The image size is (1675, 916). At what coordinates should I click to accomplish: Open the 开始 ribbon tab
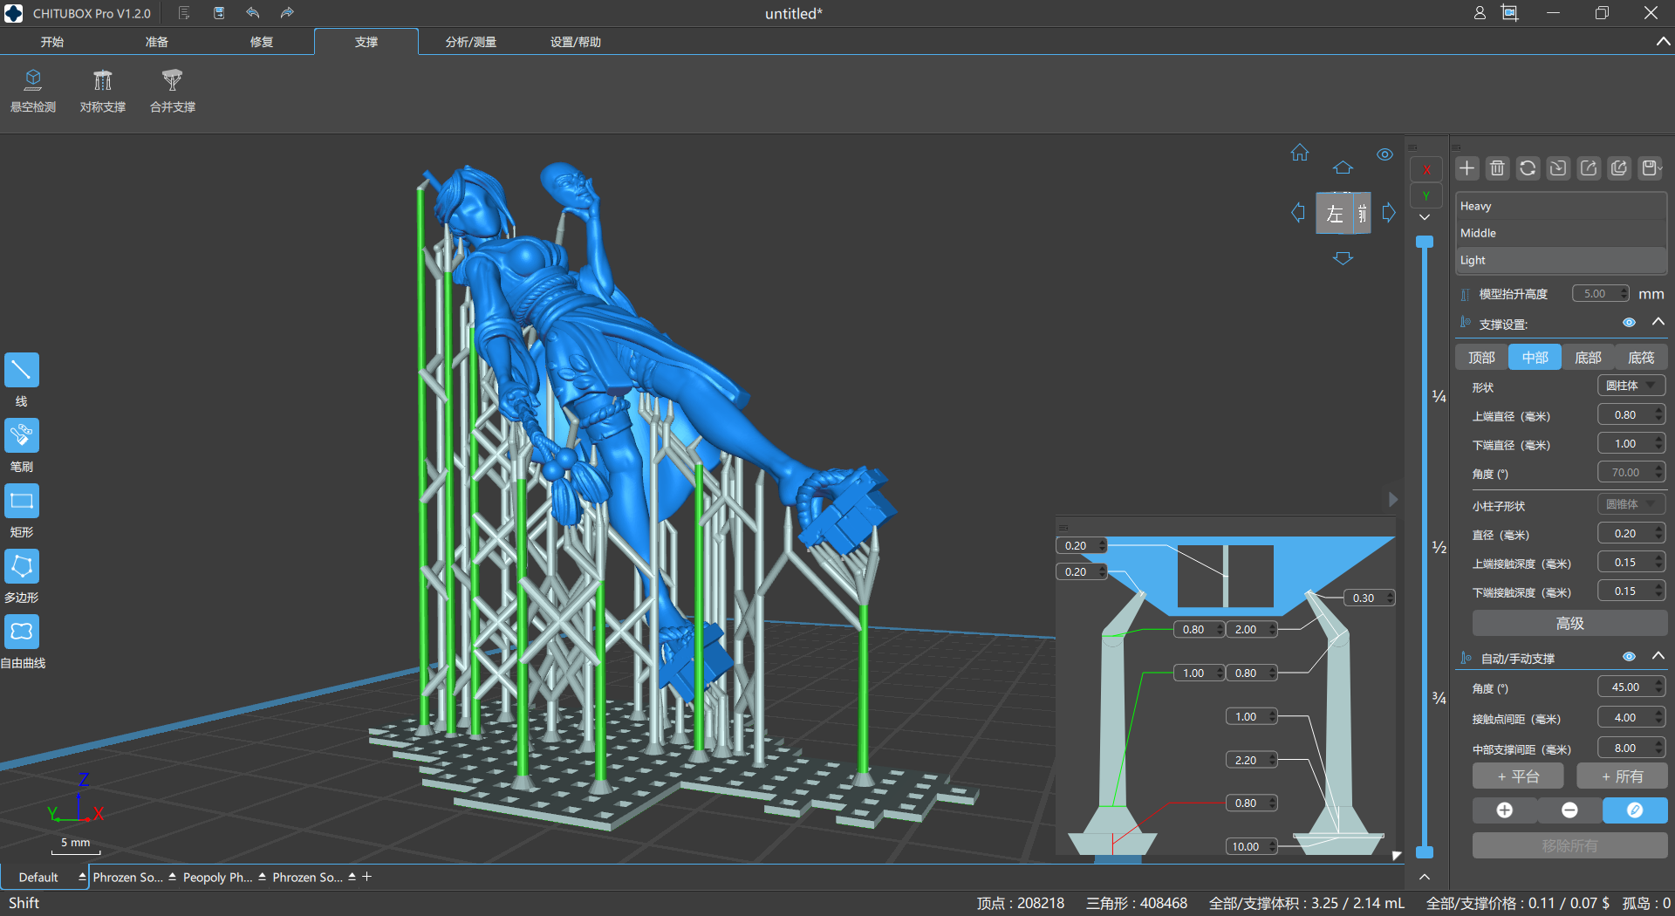[52, 42]
